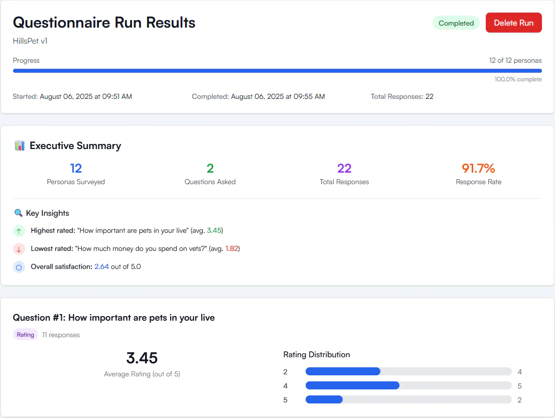
Task: Click the purple 22 Total Responses figure
Action: 344,168
